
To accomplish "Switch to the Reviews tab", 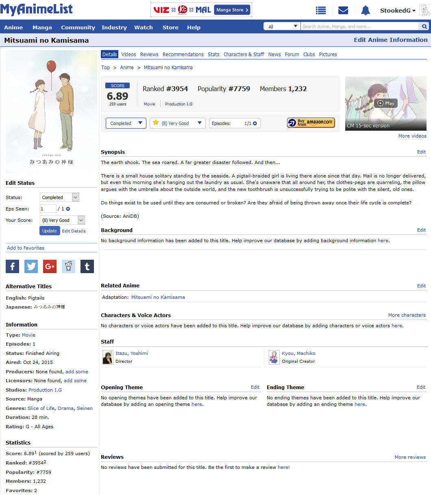I will (149, 55).
